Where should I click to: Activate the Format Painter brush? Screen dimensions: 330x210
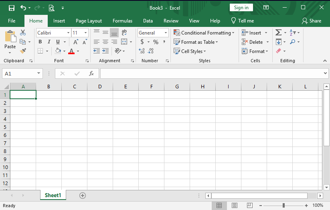[x=23, y=51]
